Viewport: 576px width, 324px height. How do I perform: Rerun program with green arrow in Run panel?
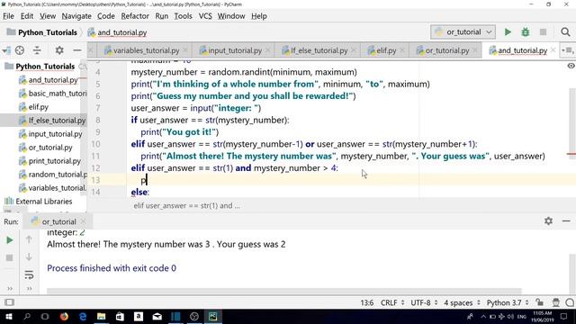point(10,240)
